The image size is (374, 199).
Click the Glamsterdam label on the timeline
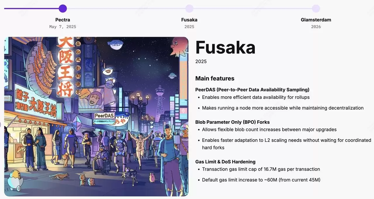(x=316, y=20)
